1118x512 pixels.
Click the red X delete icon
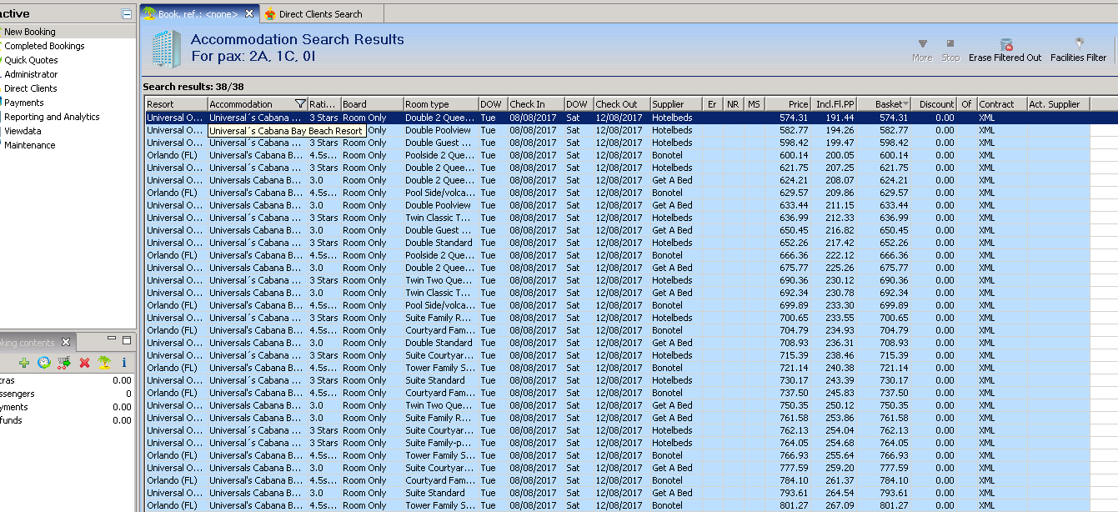84,363
